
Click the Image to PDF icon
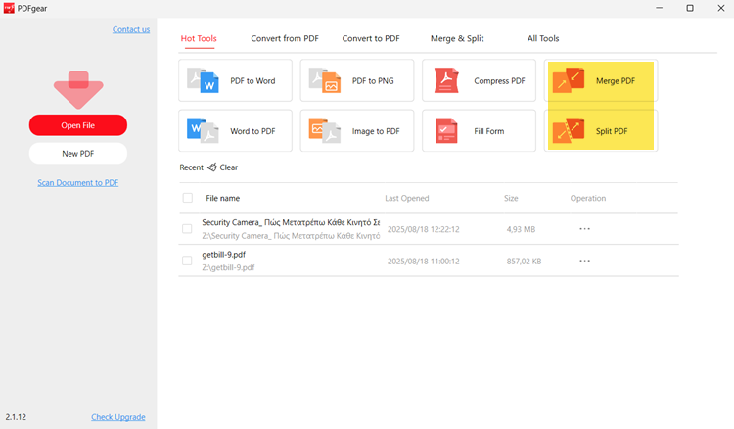pyautogui.click(x=325, y=130)
